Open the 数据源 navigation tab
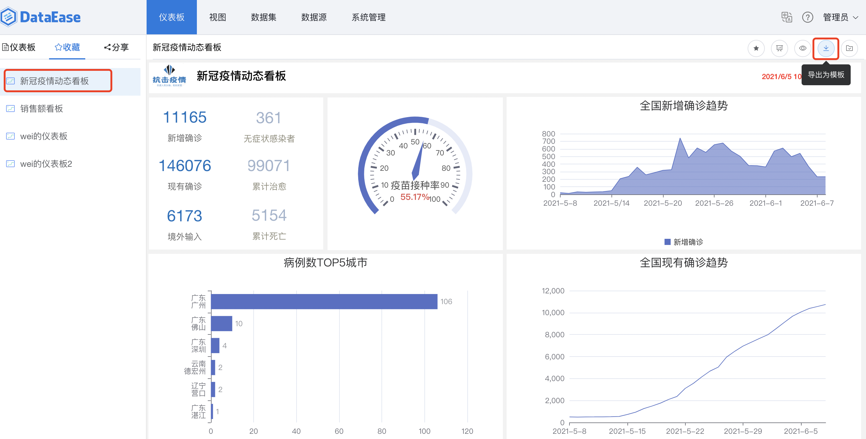 (314, 17)
